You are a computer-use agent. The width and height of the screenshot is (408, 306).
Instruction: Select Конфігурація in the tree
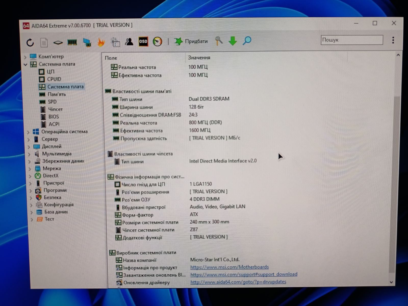(x=59, y=204)
